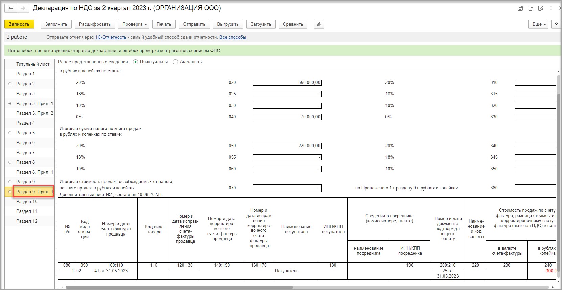
Task: Click the 'Наименование покупателя' column header
Action: coord(296,230)
